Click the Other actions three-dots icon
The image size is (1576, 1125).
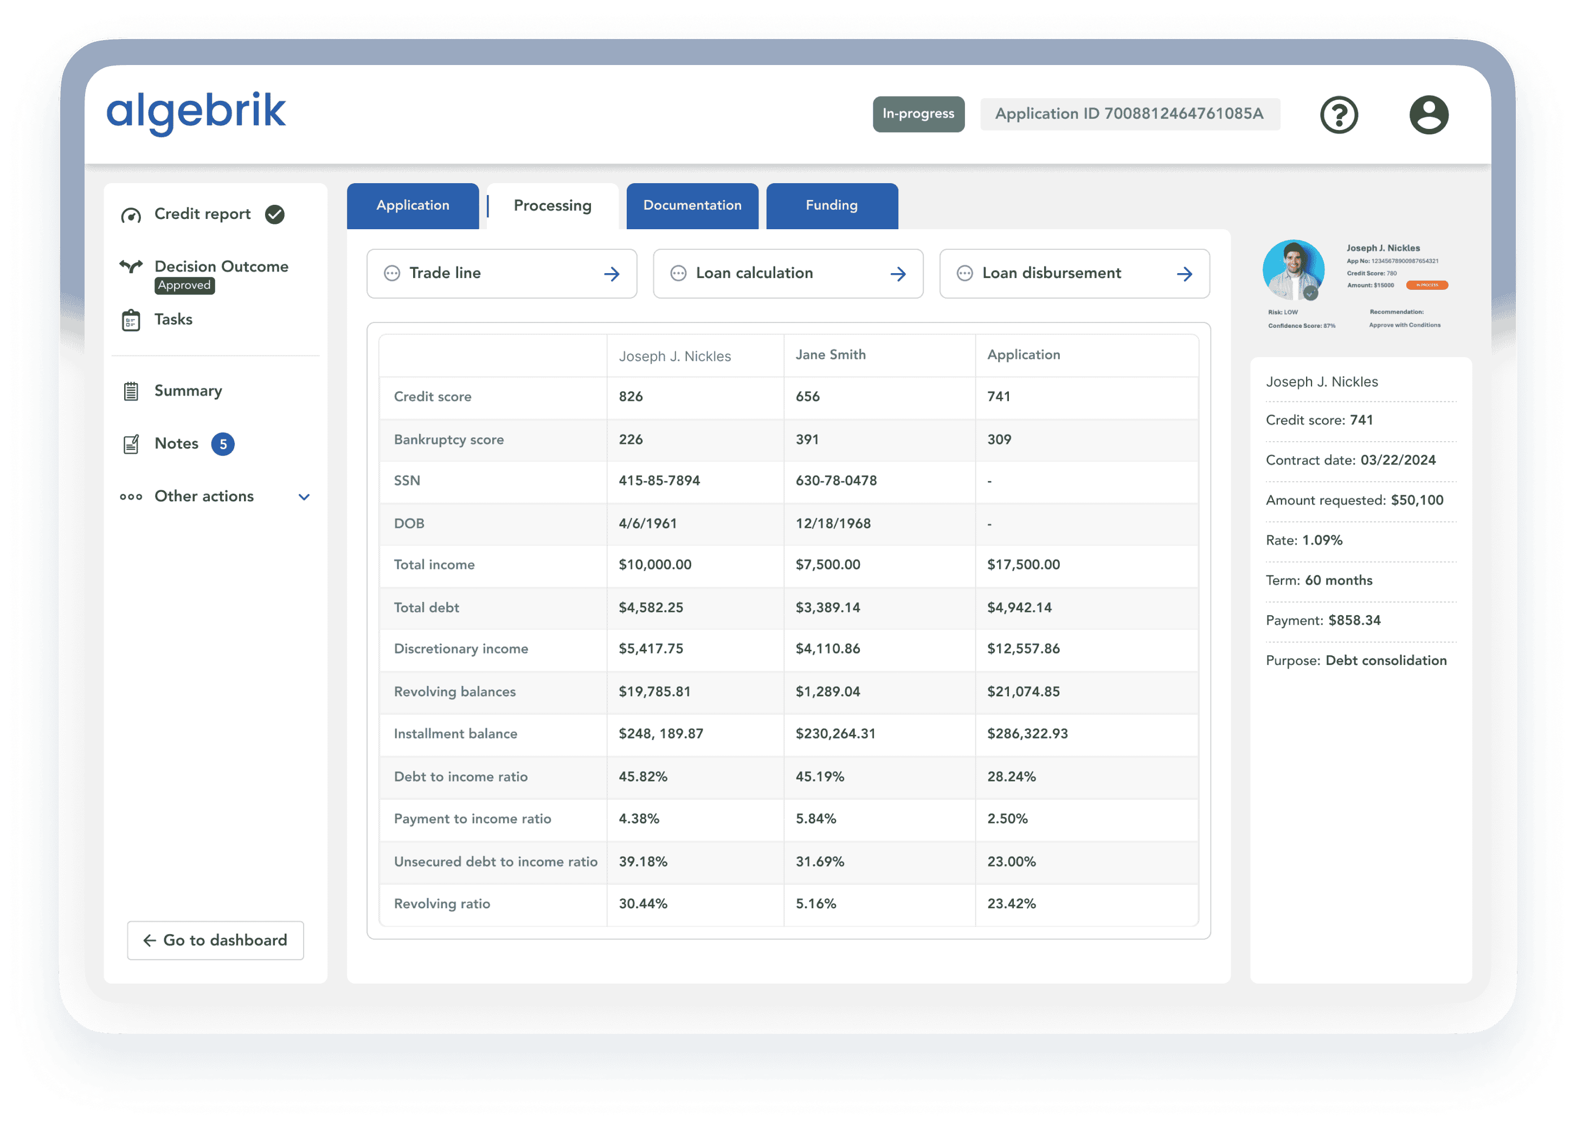(x=130, y=497)
